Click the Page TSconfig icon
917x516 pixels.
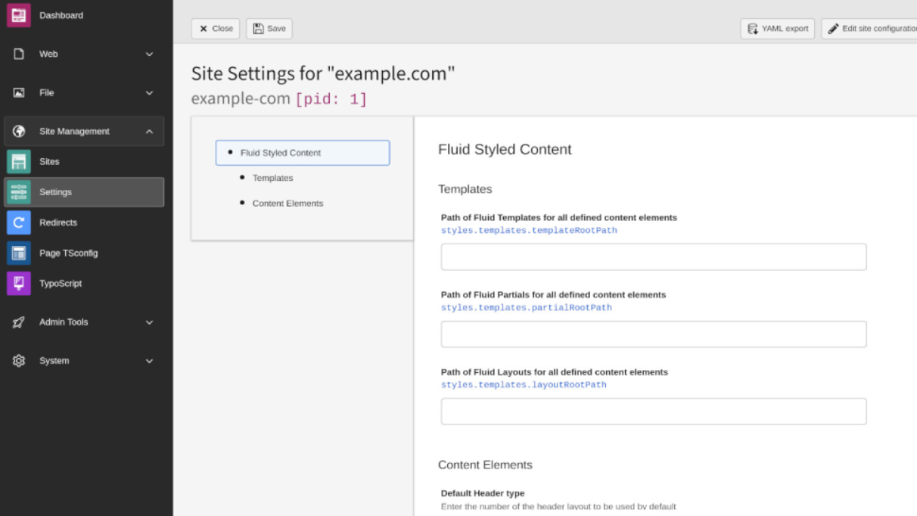click(x=19, y=253)
